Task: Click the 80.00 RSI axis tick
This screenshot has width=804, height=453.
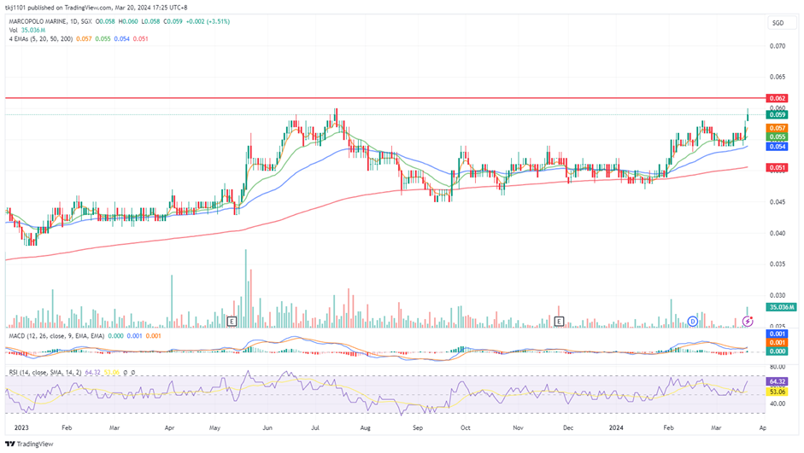Action: 778,367
